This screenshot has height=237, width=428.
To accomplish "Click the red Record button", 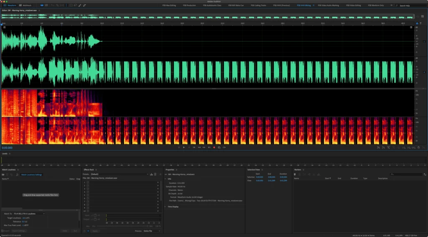I will [x=214, y=147].
